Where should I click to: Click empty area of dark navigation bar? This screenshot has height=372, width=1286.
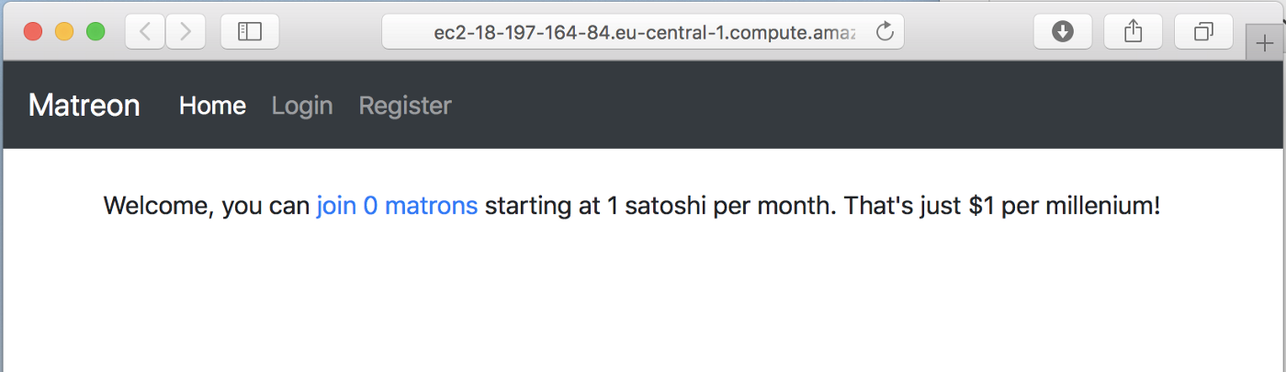(x=827, y=106)
